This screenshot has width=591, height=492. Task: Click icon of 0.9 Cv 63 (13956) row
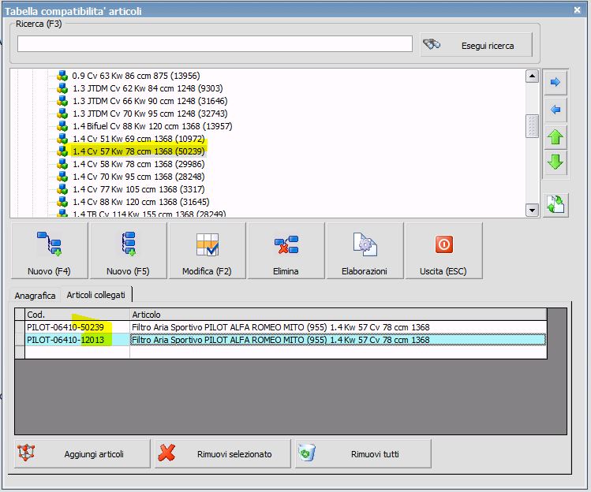click(62, 76)
